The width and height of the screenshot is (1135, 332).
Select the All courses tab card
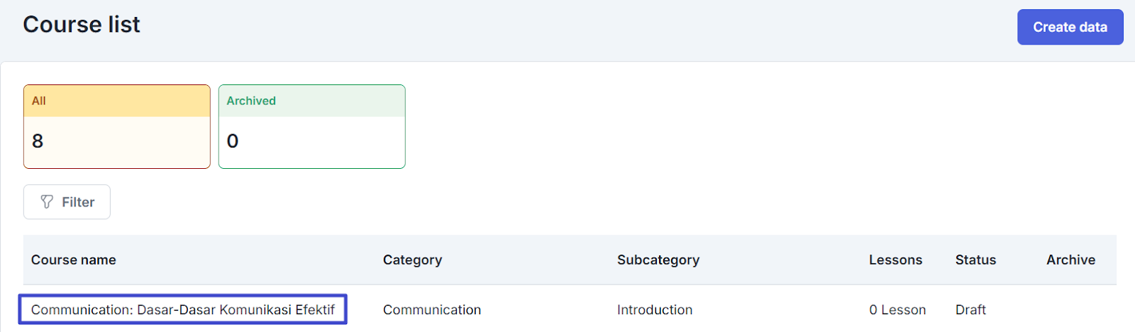[x=117, y=126]
